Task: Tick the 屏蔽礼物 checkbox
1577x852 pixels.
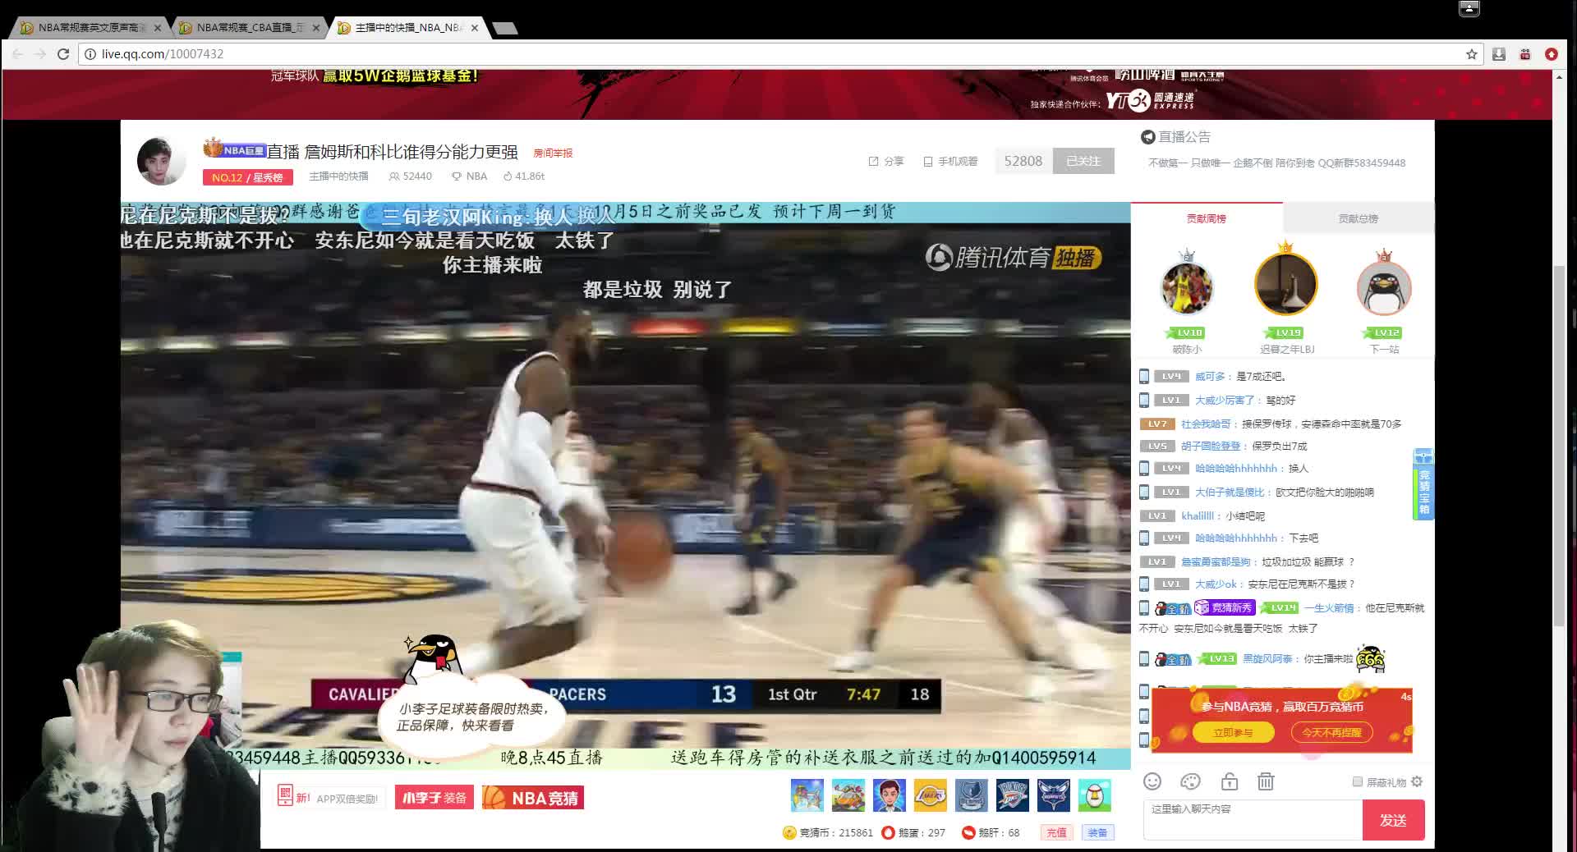Action: 1358,782
